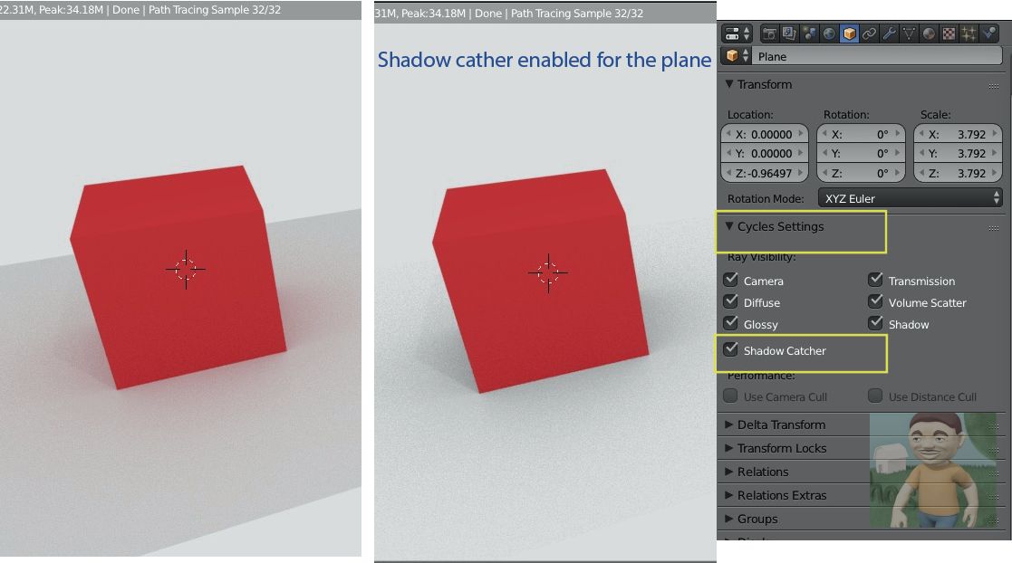The image size is (1012, 563).
Task: Expand the Relations Extras panel
Action: tap(728, 494)
